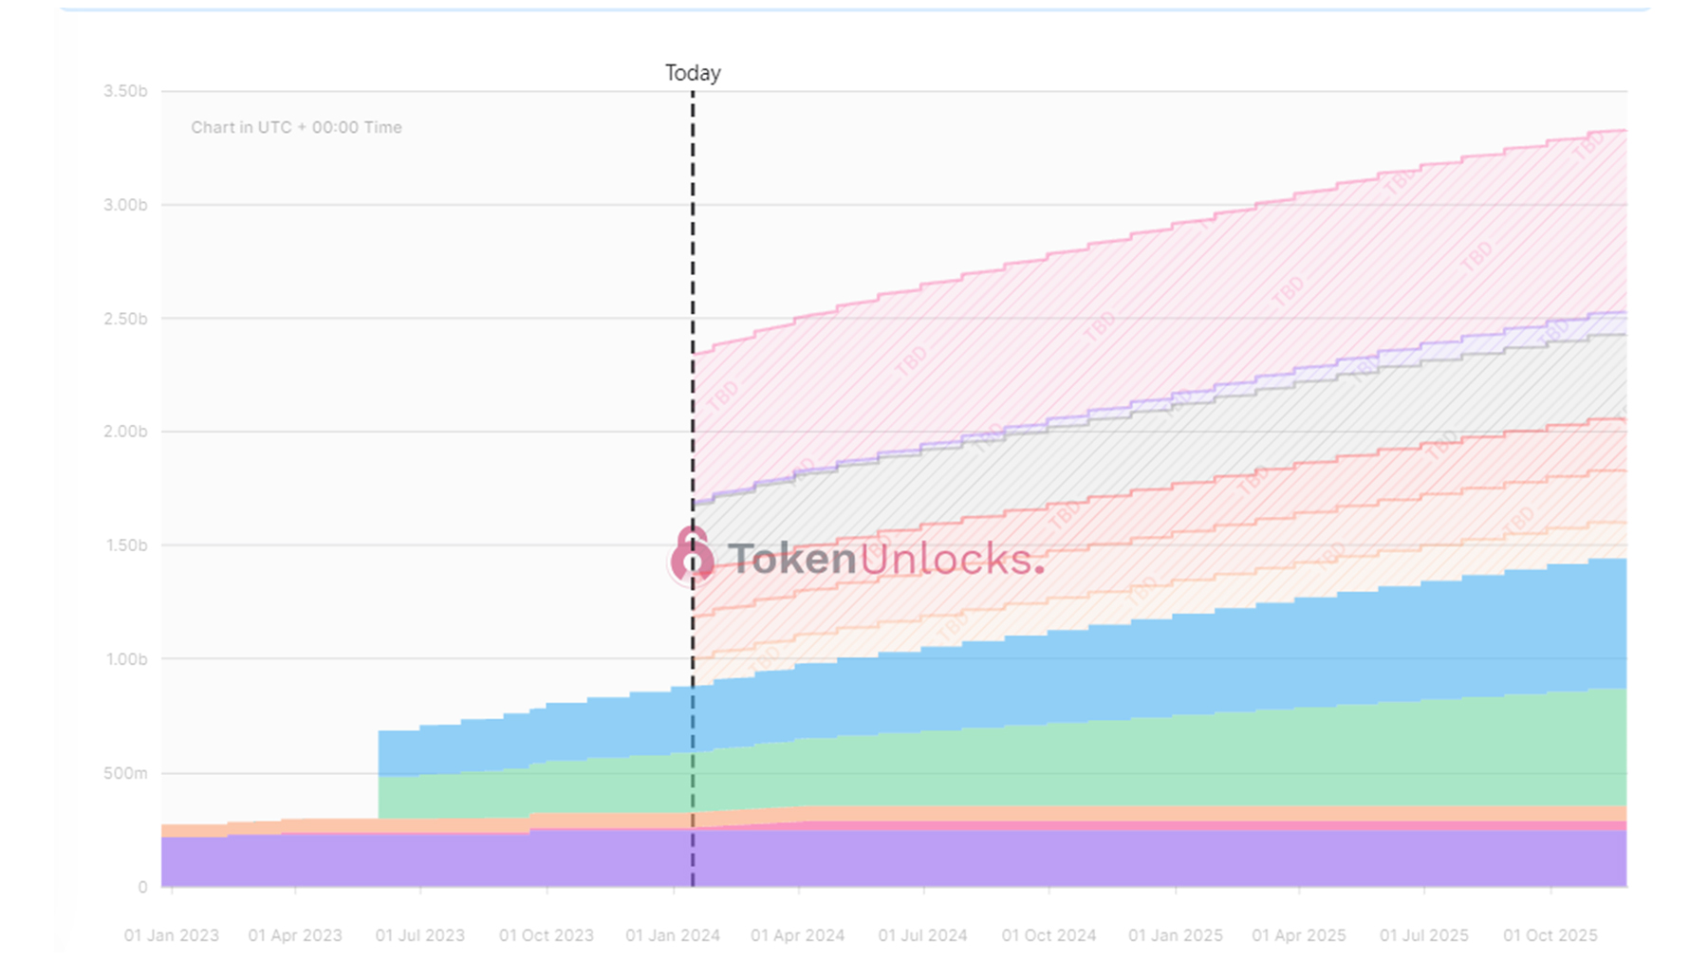Click the 2.00b y-axis label
The height and width of the screenshot is (959, 1708).
[125, 432]
